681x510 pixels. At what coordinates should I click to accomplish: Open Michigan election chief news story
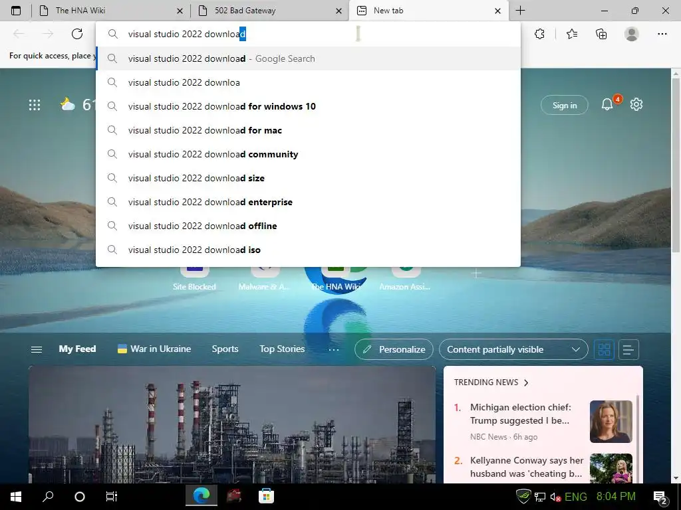tap(520, 414)
